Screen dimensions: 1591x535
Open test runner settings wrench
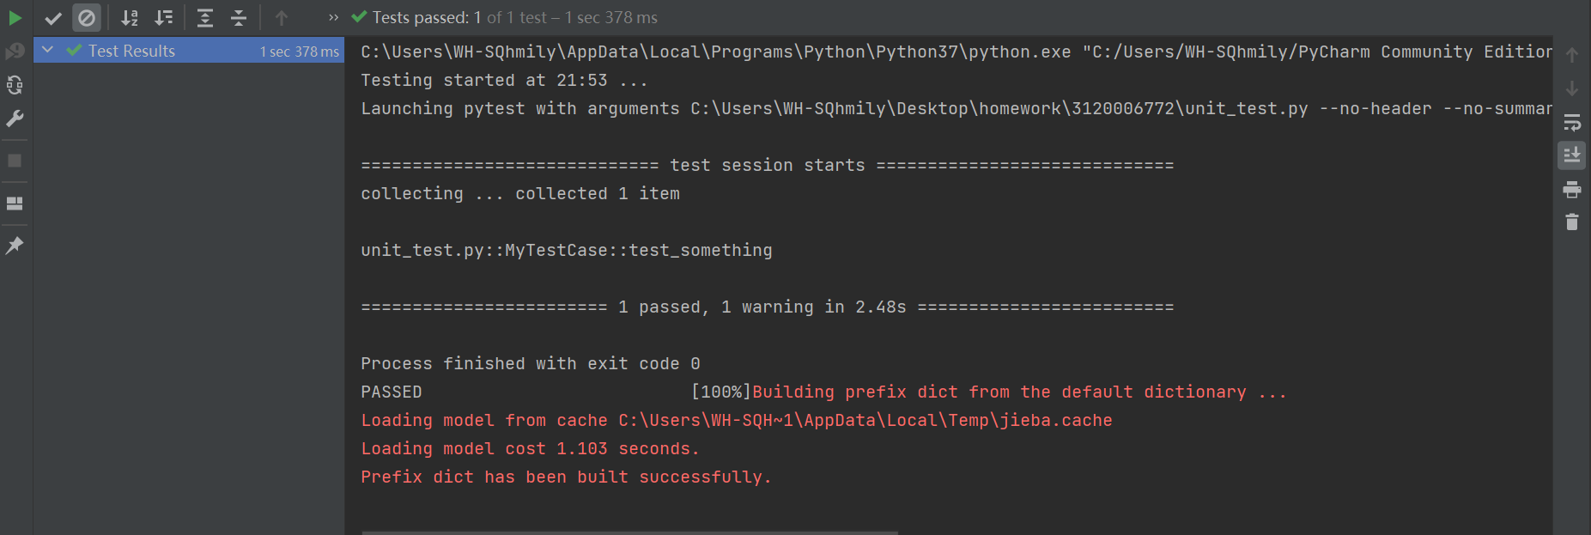click(15, 119)
